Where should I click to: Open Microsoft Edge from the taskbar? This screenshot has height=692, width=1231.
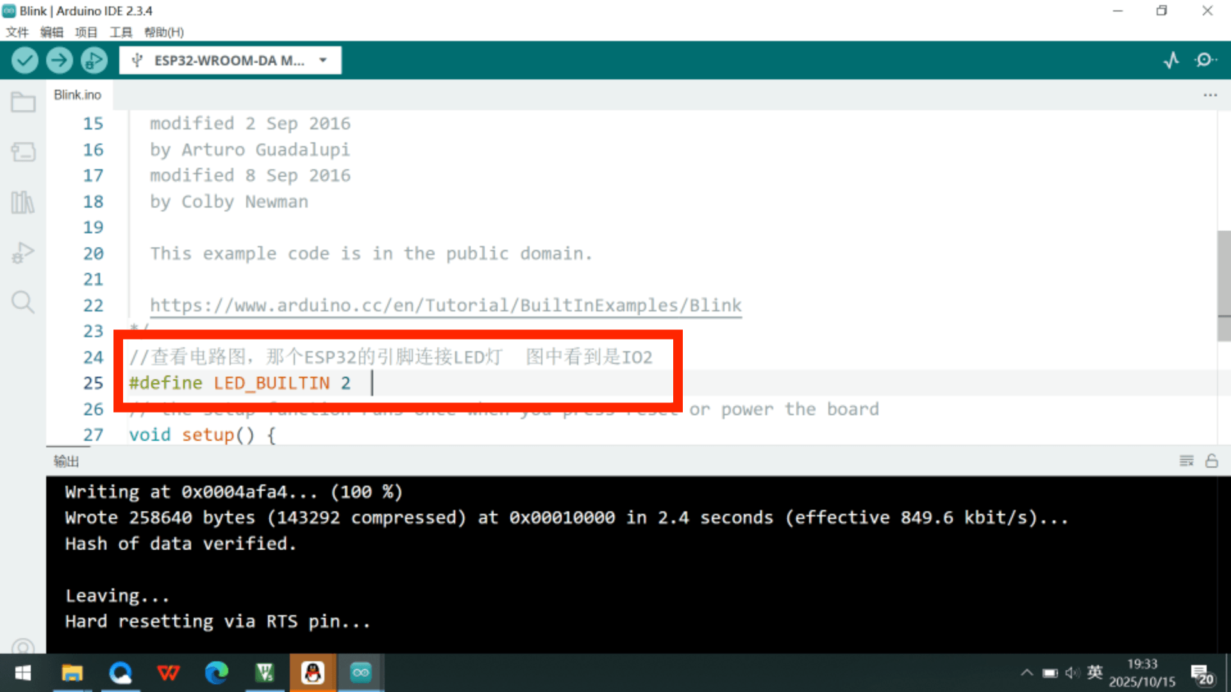(216, 673)
